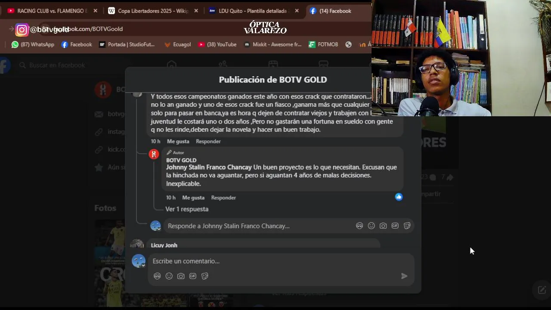Insert emoji under Escribe un comentario field

coord(169,276)
